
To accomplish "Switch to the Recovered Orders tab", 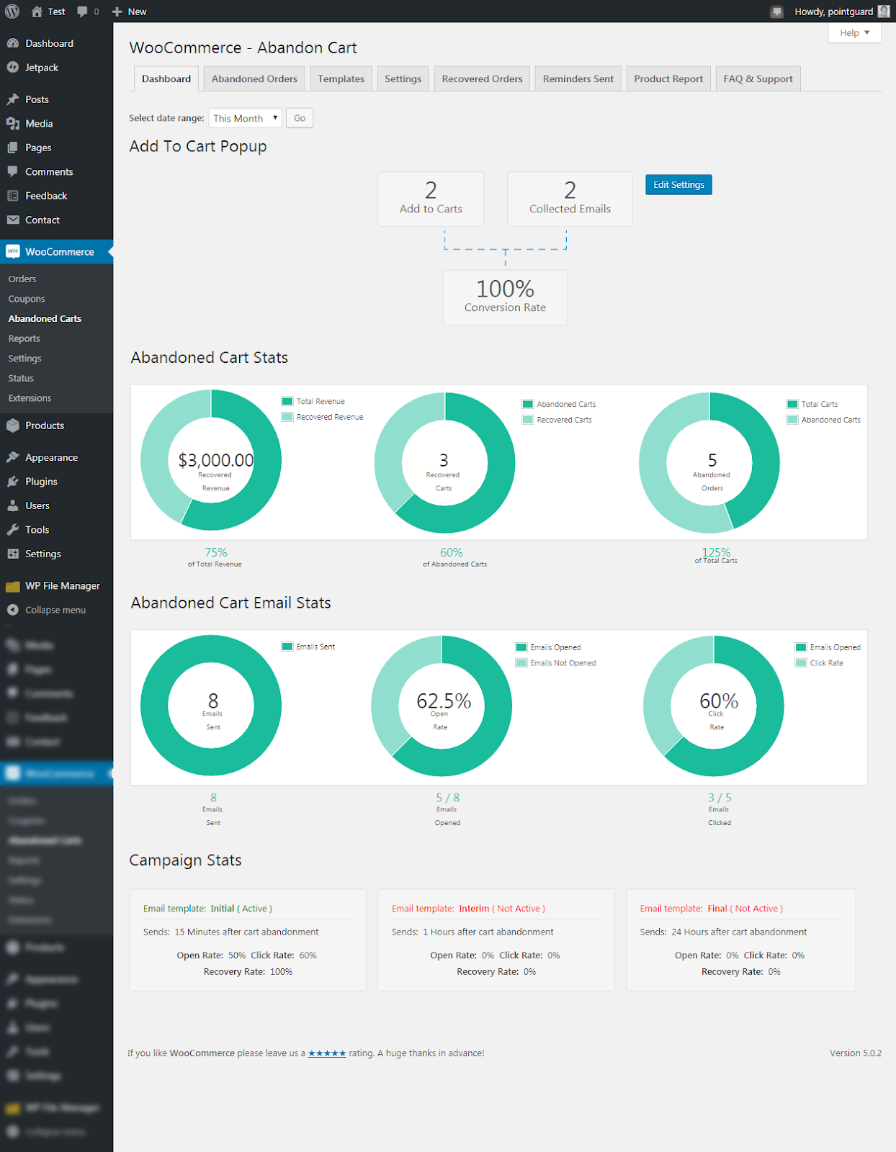I will coord(482,78).
